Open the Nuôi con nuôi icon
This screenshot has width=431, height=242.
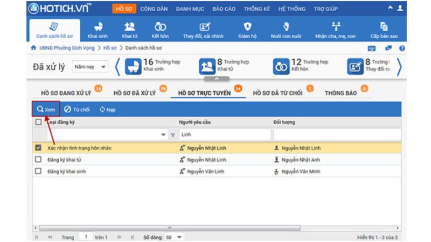pyautogui.click(x=286, y=31)
